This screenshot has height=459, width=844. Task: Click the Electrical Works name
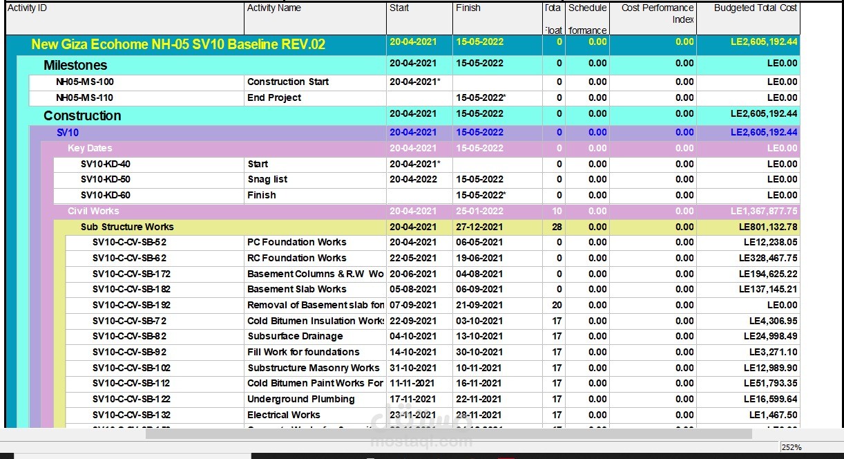pyautogui.click(x=284, y=415)
